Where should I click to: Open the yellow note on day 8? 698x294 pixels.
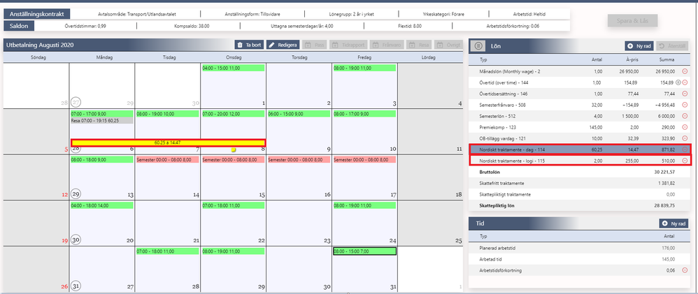(x=234, y=150)
